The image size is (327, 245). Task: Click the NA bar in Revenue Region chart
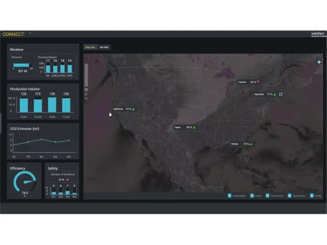coord(48,69)
